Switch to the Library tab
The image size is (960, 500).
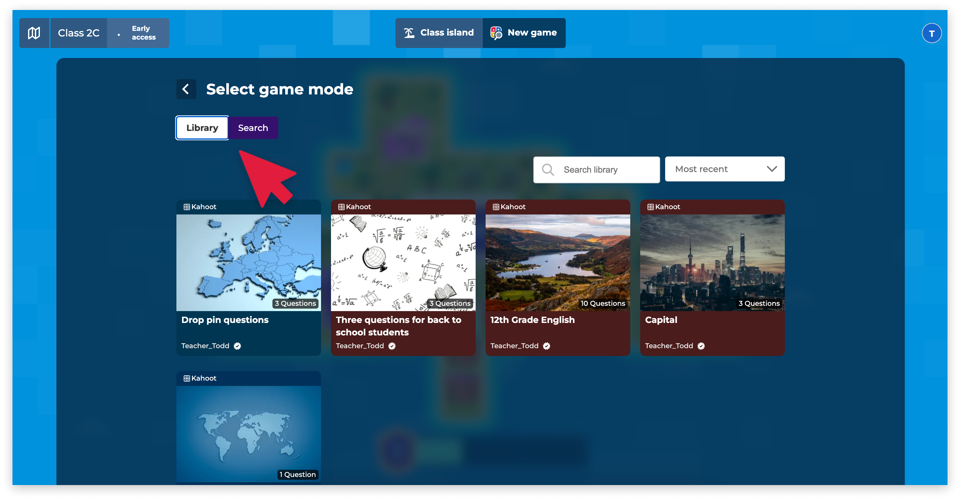point(202,128)
